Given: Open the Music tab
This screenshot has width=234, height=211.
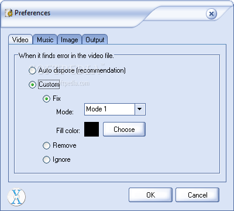Looking at the screenshot, I should click(x=45, y=40).
